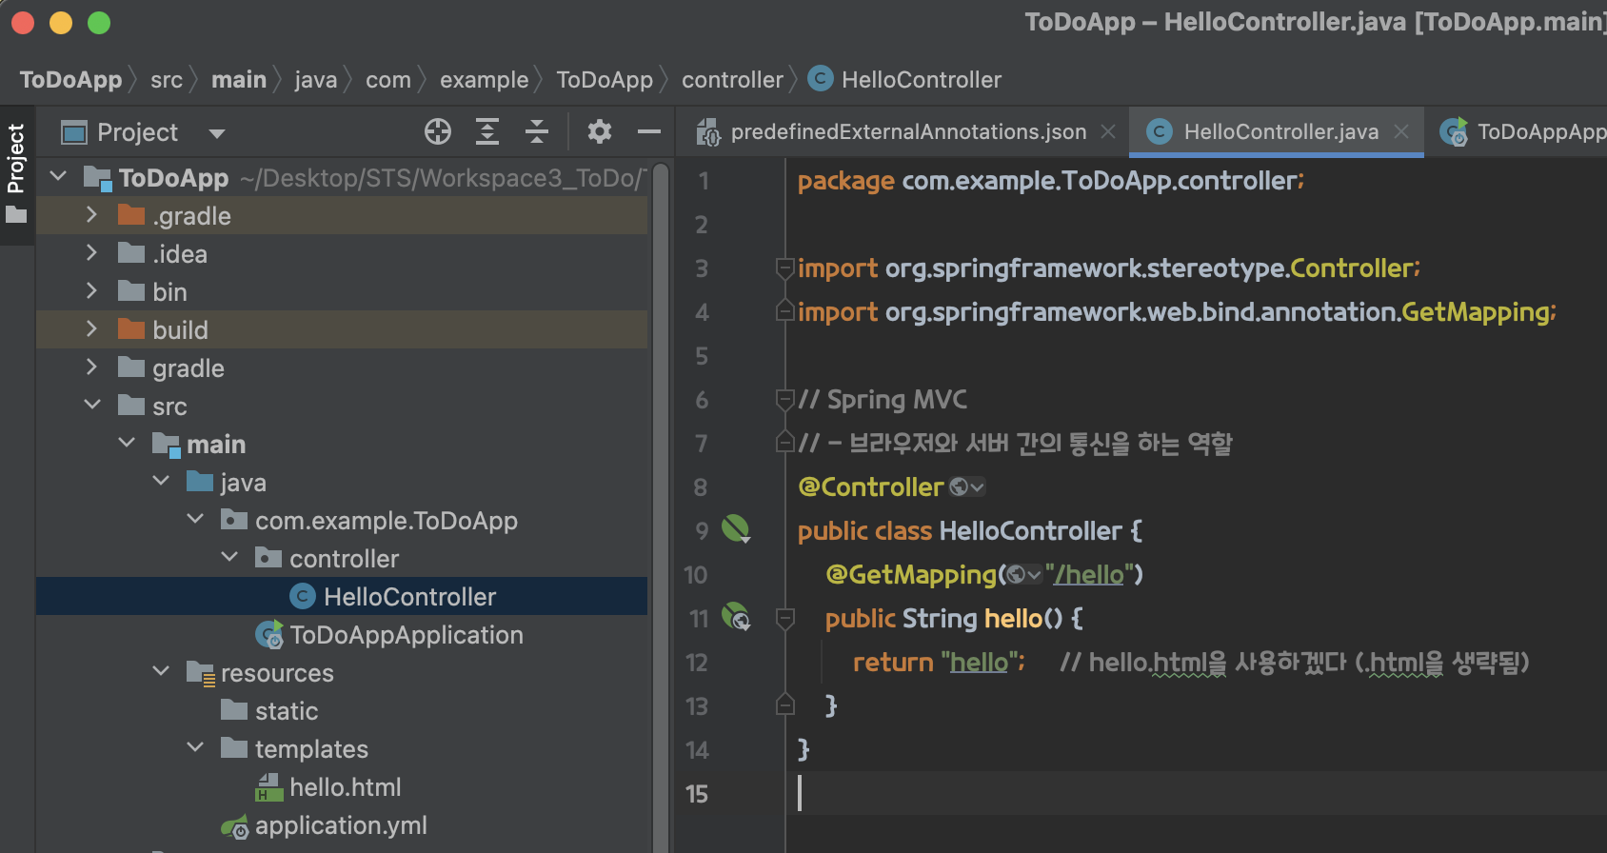Toggle the vertical Project sidebar tab

click(16, 175)
